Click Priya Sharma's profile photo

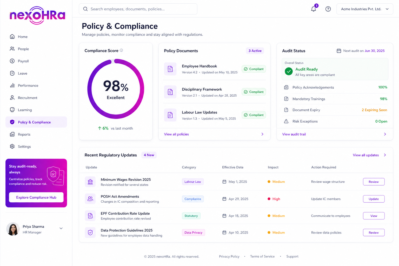13,229
